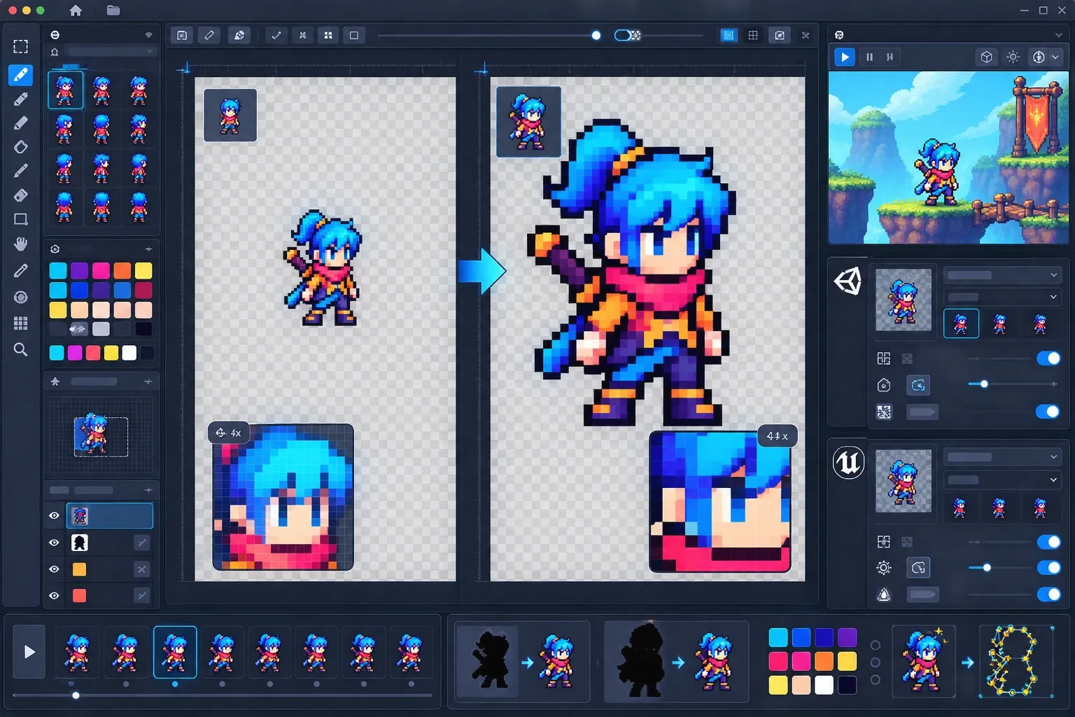Click the handle of the Unity panel slider
The height and width of the screenshot is (717, 1075).
[x=984, y=384]
